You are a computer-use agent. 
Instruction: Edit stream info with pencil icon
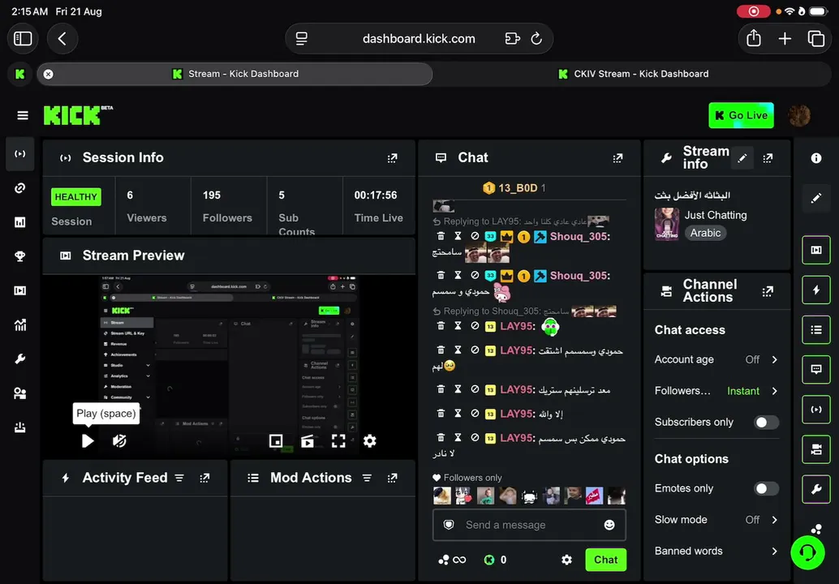click(x=742, y=158)
